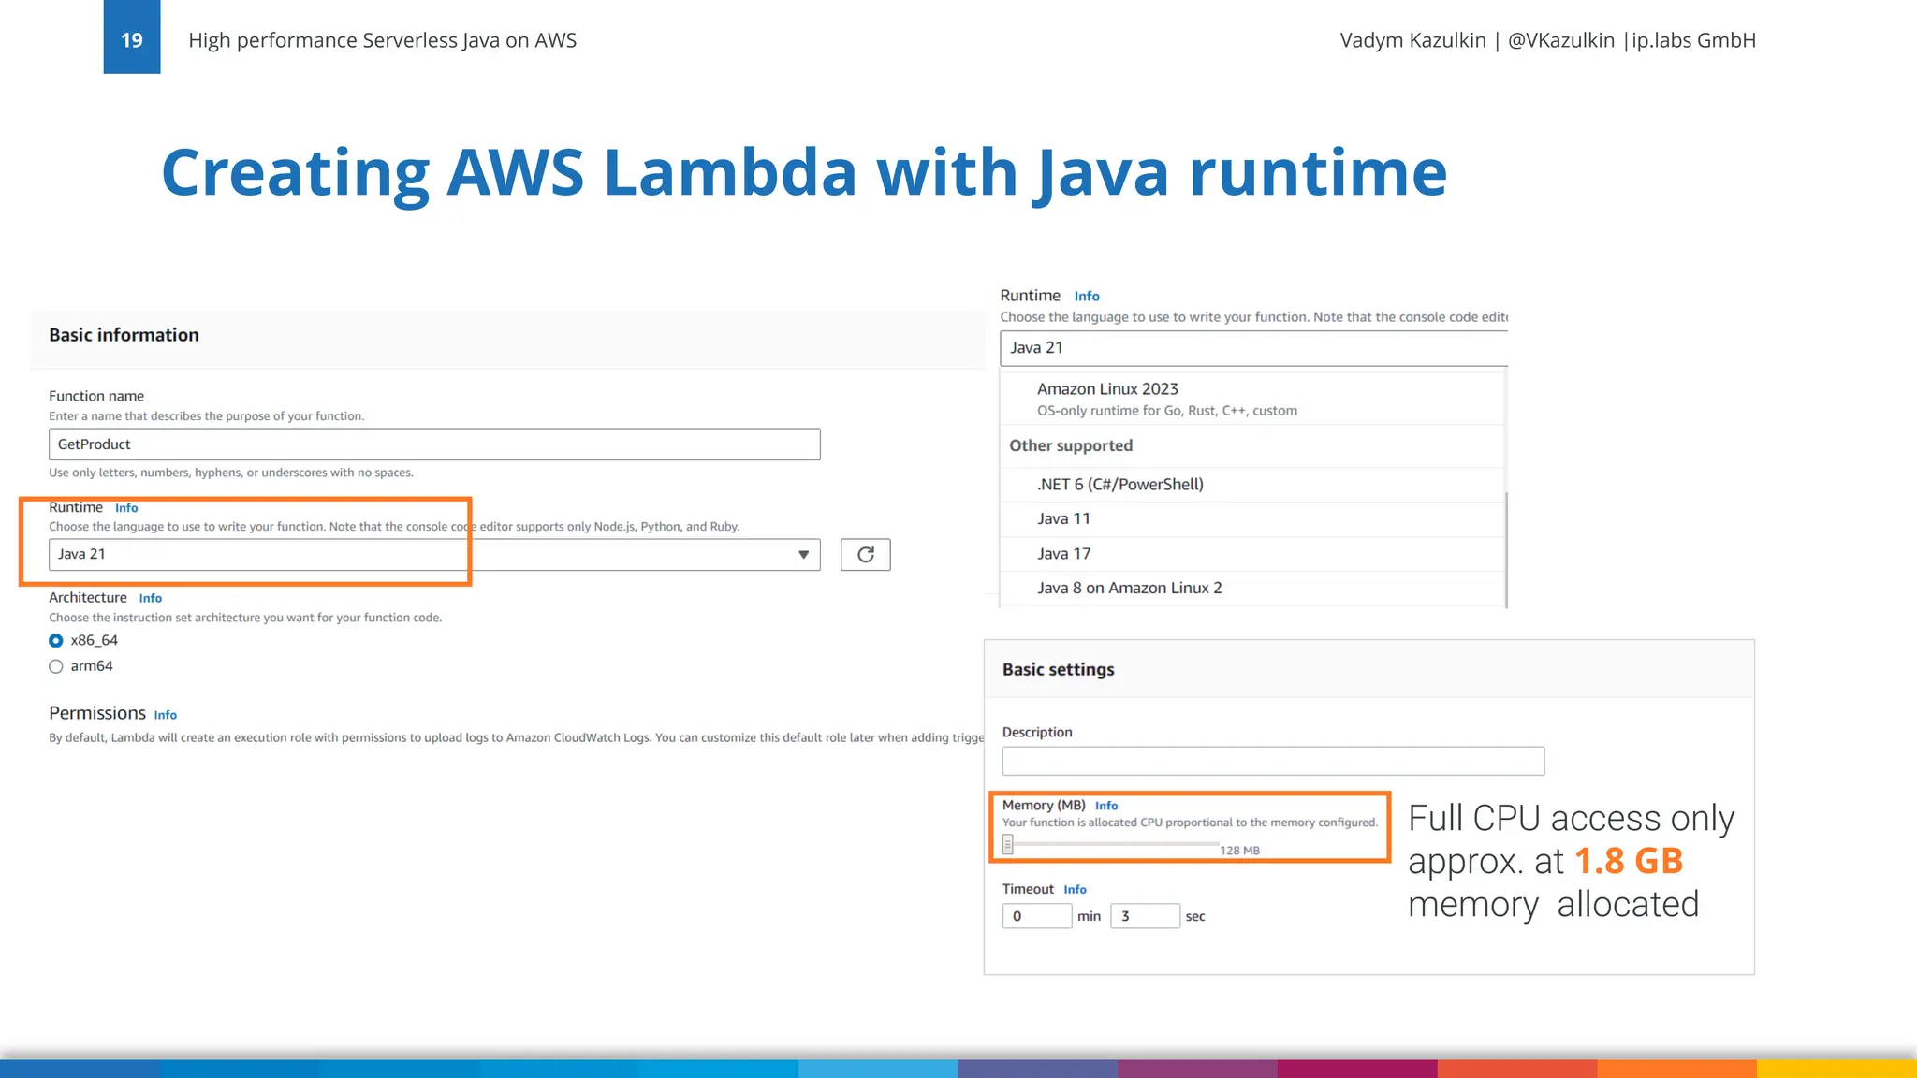Click the Timeout seconds field

(1144, 916)
